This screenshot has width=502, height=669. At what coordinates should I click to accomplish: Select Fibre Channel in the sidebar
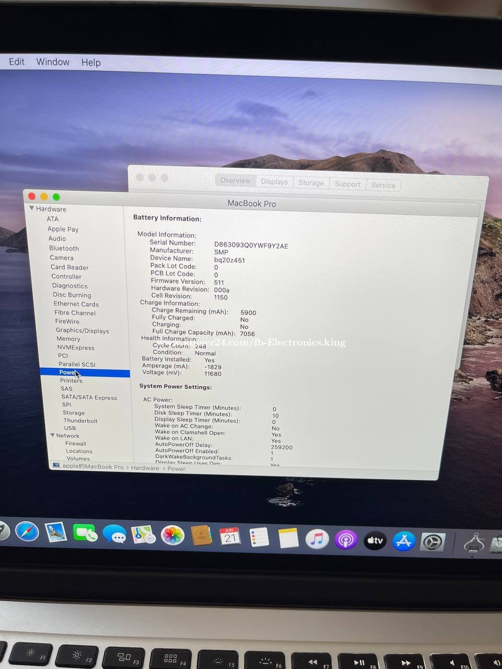tap(75, 313)
